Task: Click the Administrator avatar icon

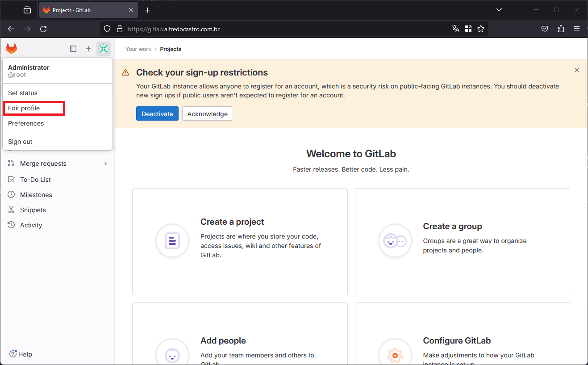Action: point(104,49)
